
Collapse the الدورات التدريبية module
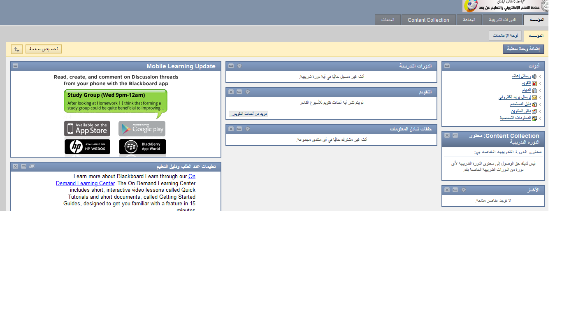tap(231, 66)
